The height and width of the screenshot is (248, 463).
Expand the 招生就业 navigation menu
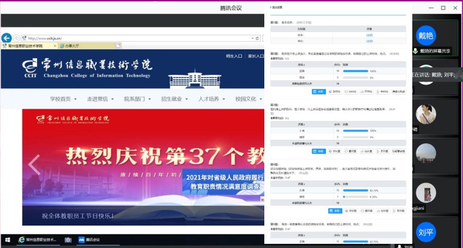174,99
